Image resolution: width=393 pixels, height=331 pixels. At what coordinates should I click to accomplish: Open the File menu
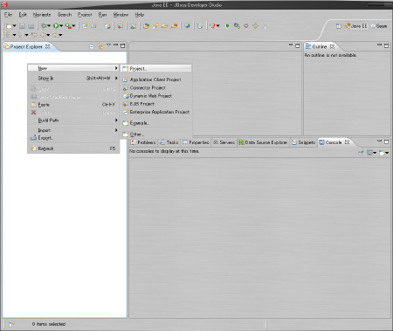coord(8,15)
